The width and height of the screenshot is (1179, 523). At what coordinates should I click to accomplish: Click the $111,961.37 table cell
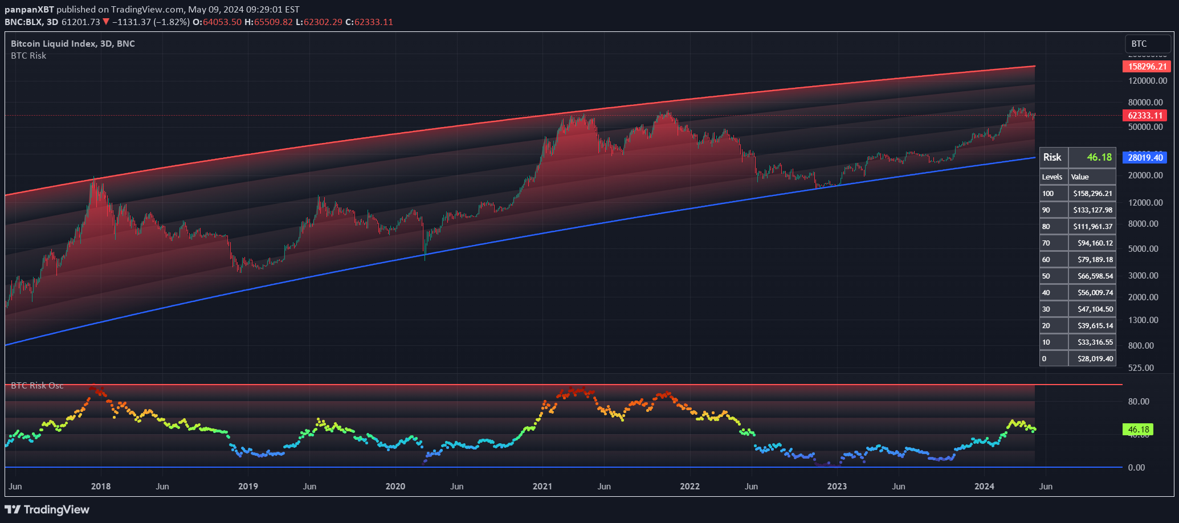1092,226
